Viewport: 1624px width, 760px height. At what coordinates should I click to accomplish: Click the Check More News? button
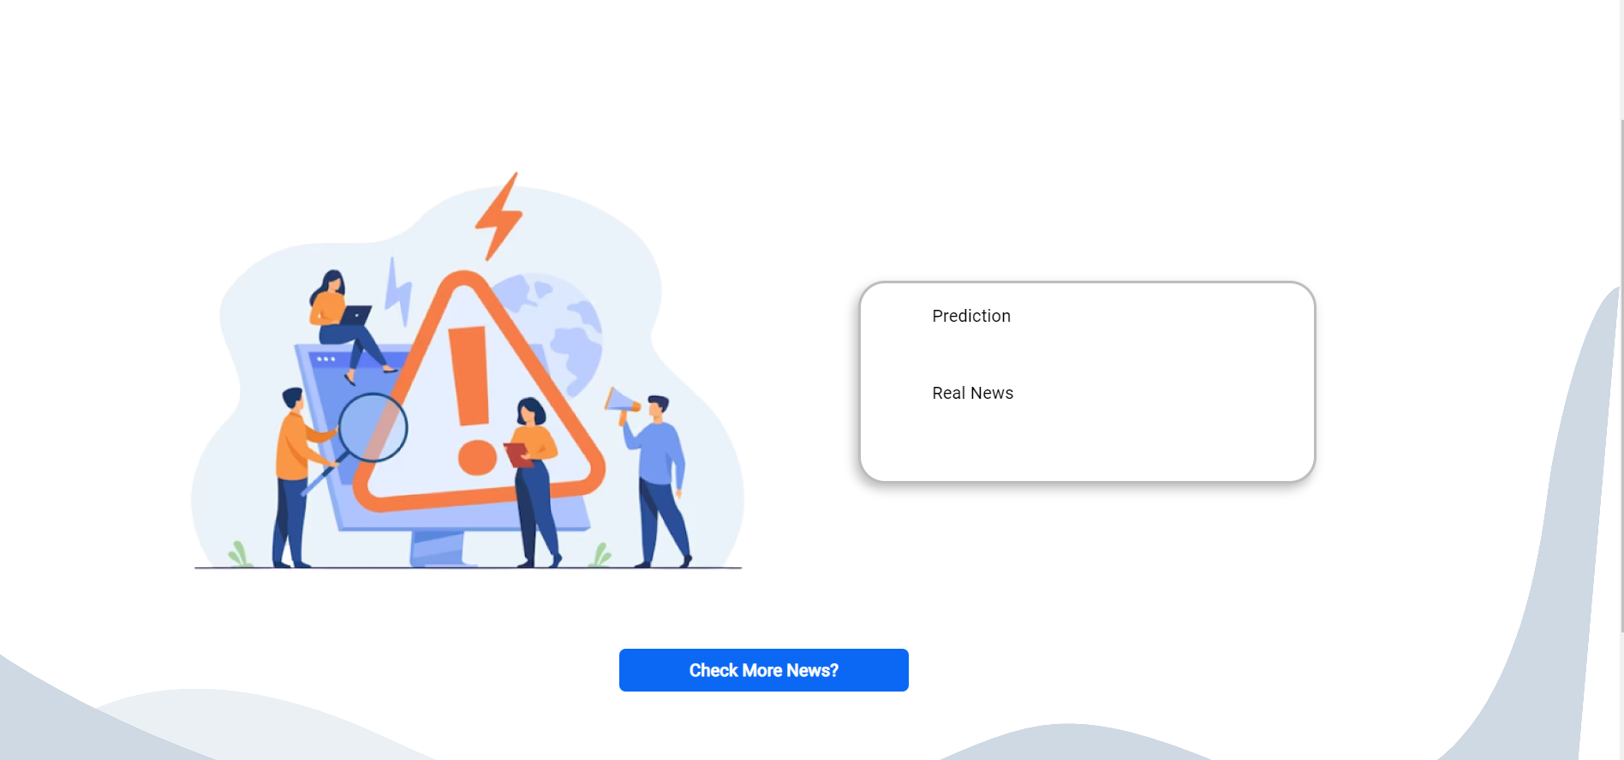(x=763, y=670)
